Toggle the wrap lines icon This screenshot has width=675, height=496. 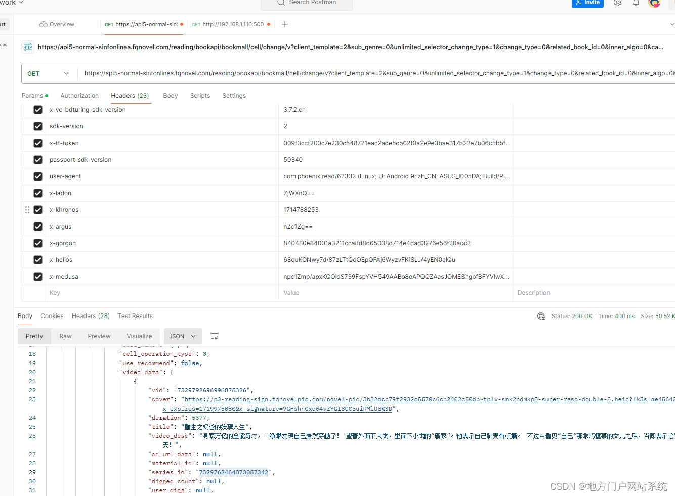(215, 336)
